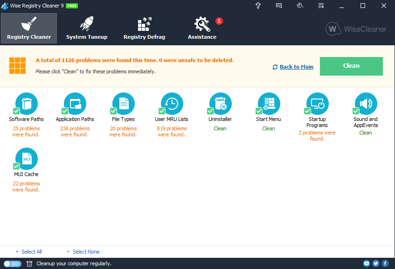Open the menu list icon in title bar
Viewport: 395px width, 269px height.
click(x=321, y=6)
